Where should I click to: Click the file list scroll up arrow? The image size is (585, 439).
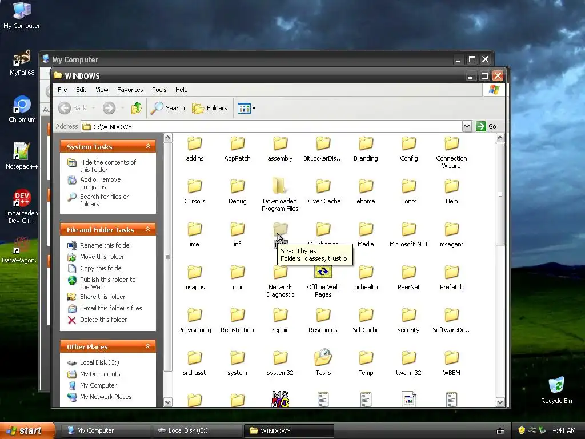(500, 138)
